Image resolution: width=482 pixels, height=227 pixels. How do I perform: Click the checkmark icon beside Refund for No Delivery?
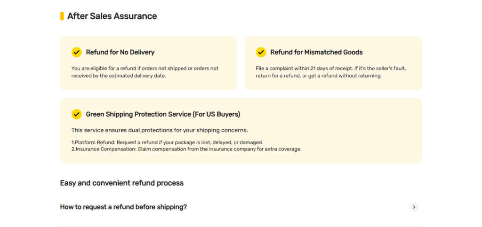[x=77, y=52]
